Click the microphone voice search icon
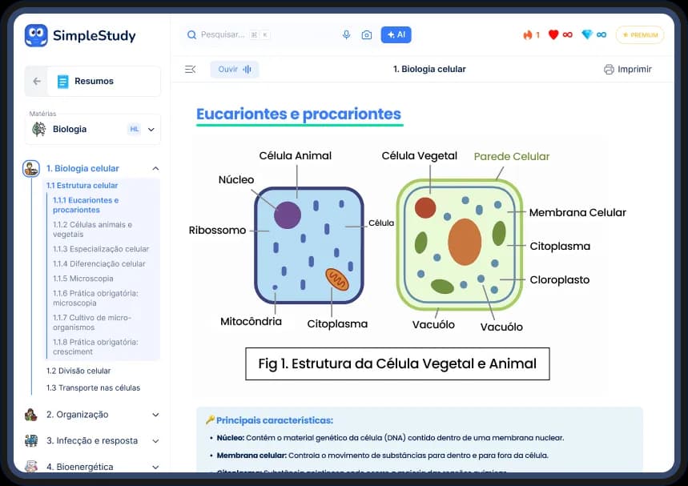Screen dimensions: 688x486 pyautogui.click(x=347, y=35)
